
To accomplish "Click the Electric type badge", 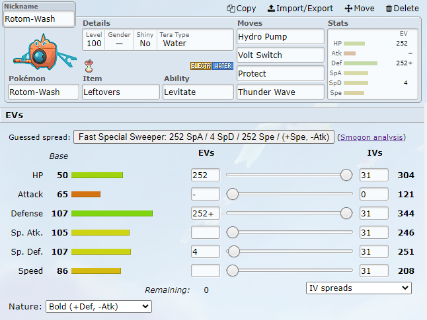I will pyautogui.click(x=201, y=66).
